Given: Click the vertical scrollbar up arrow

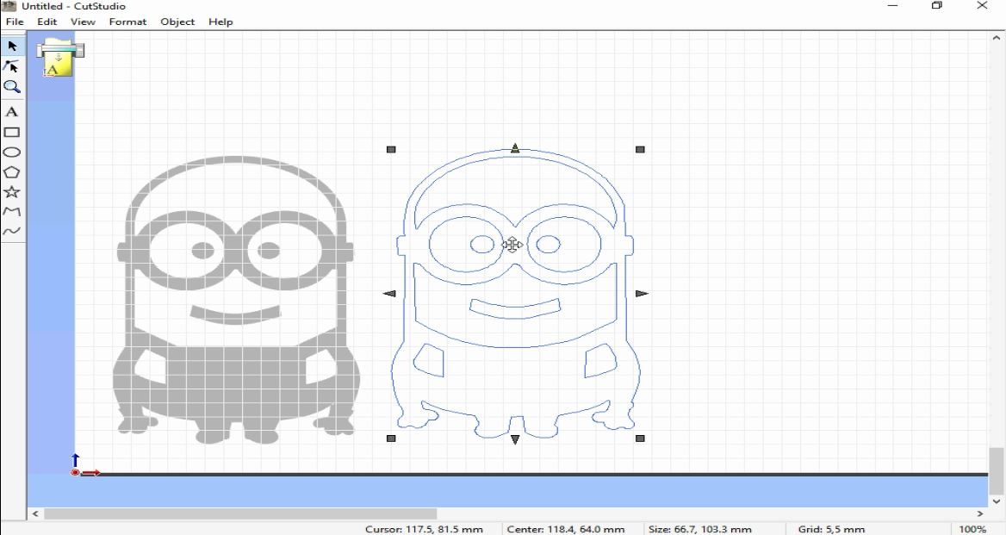Looking at the screenshot, I should pyautogui.click(x=997, y=38).
